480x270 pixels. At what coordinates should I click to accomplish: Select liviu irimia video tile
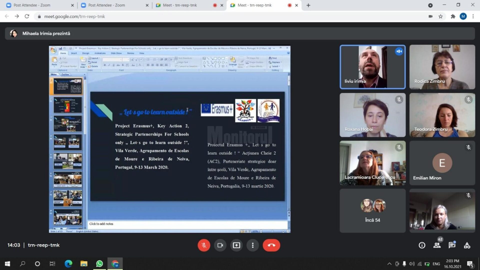[x=372, y=67]
